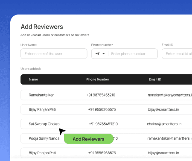Screen dimensions: 192x161
Task: Click the email in Pooja Sainy Nanda's row
Action: pyautogui.click(x=170, y=138)
